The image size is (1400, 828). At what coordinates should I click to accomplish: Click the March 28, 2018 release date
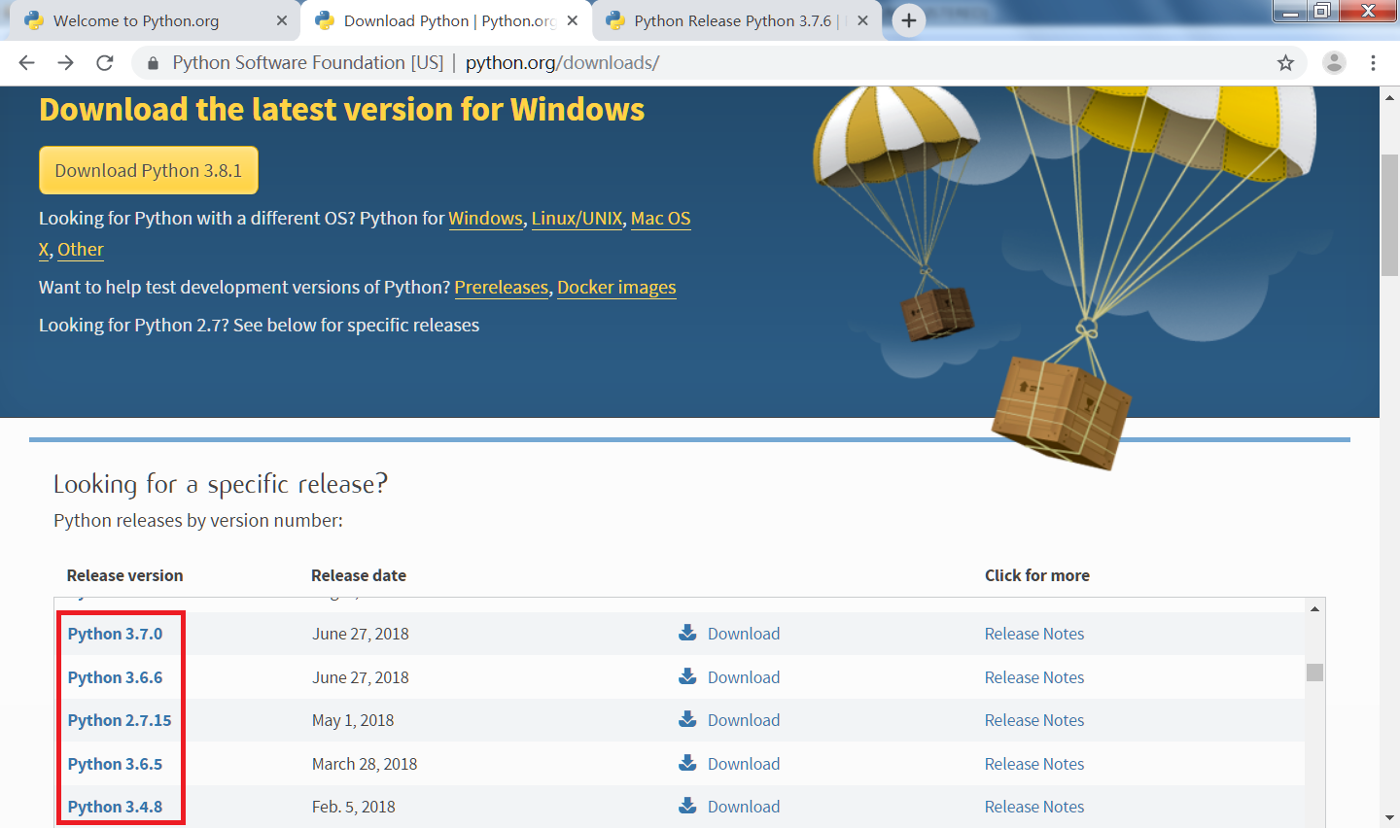[x=365, y=764]
